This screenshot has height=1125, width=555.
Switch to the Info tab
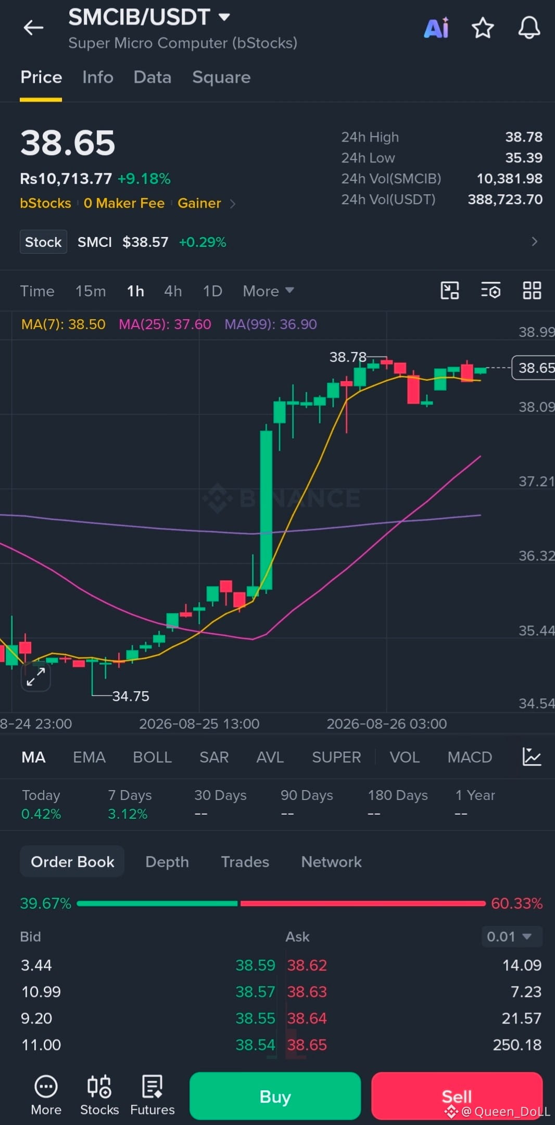(x=98, y=77)
